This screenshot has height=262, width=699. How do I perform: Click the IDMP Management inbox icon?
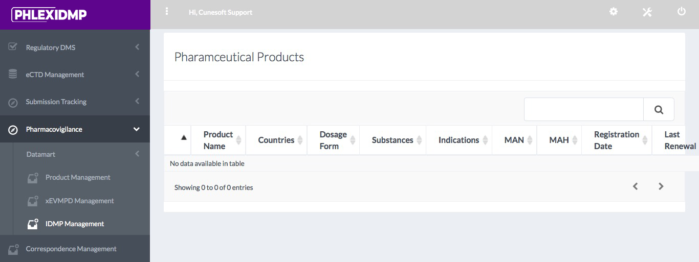(33, 224)
